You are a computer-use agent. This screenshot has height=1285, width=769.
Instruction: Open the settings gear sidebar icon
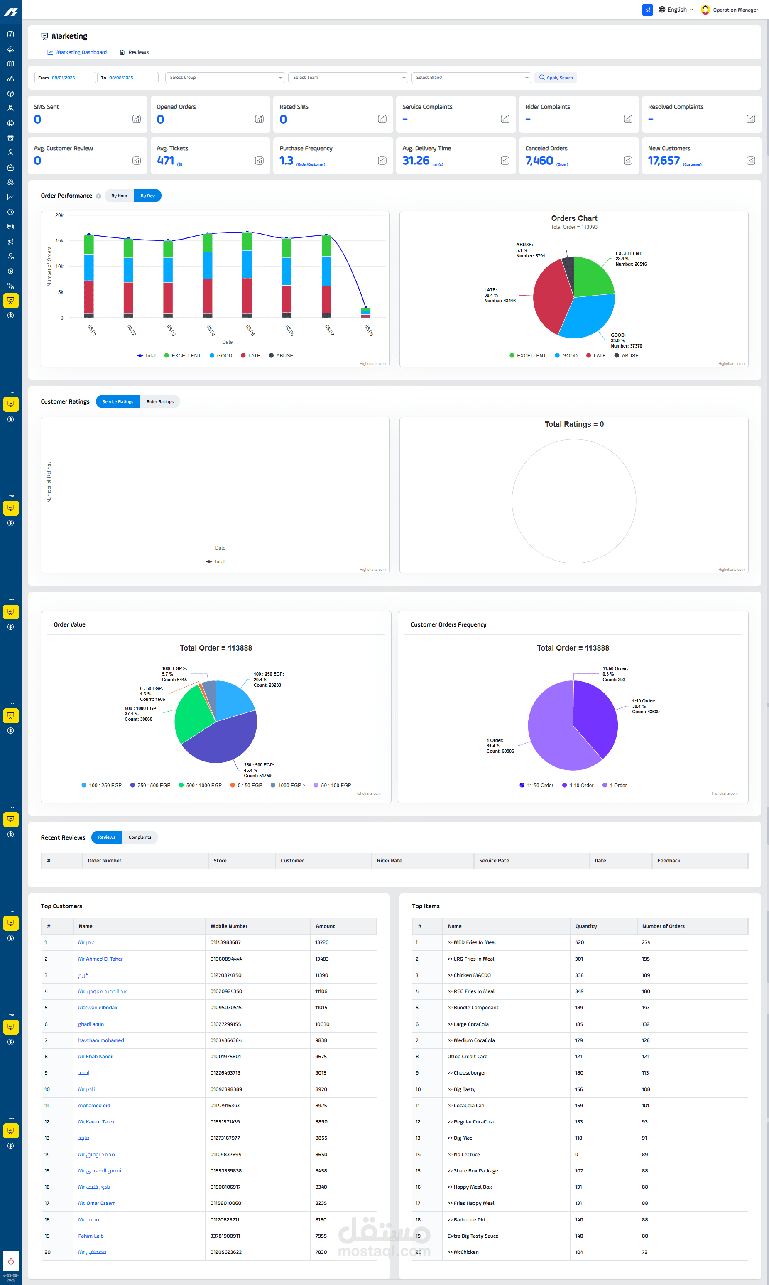point(10,212)
